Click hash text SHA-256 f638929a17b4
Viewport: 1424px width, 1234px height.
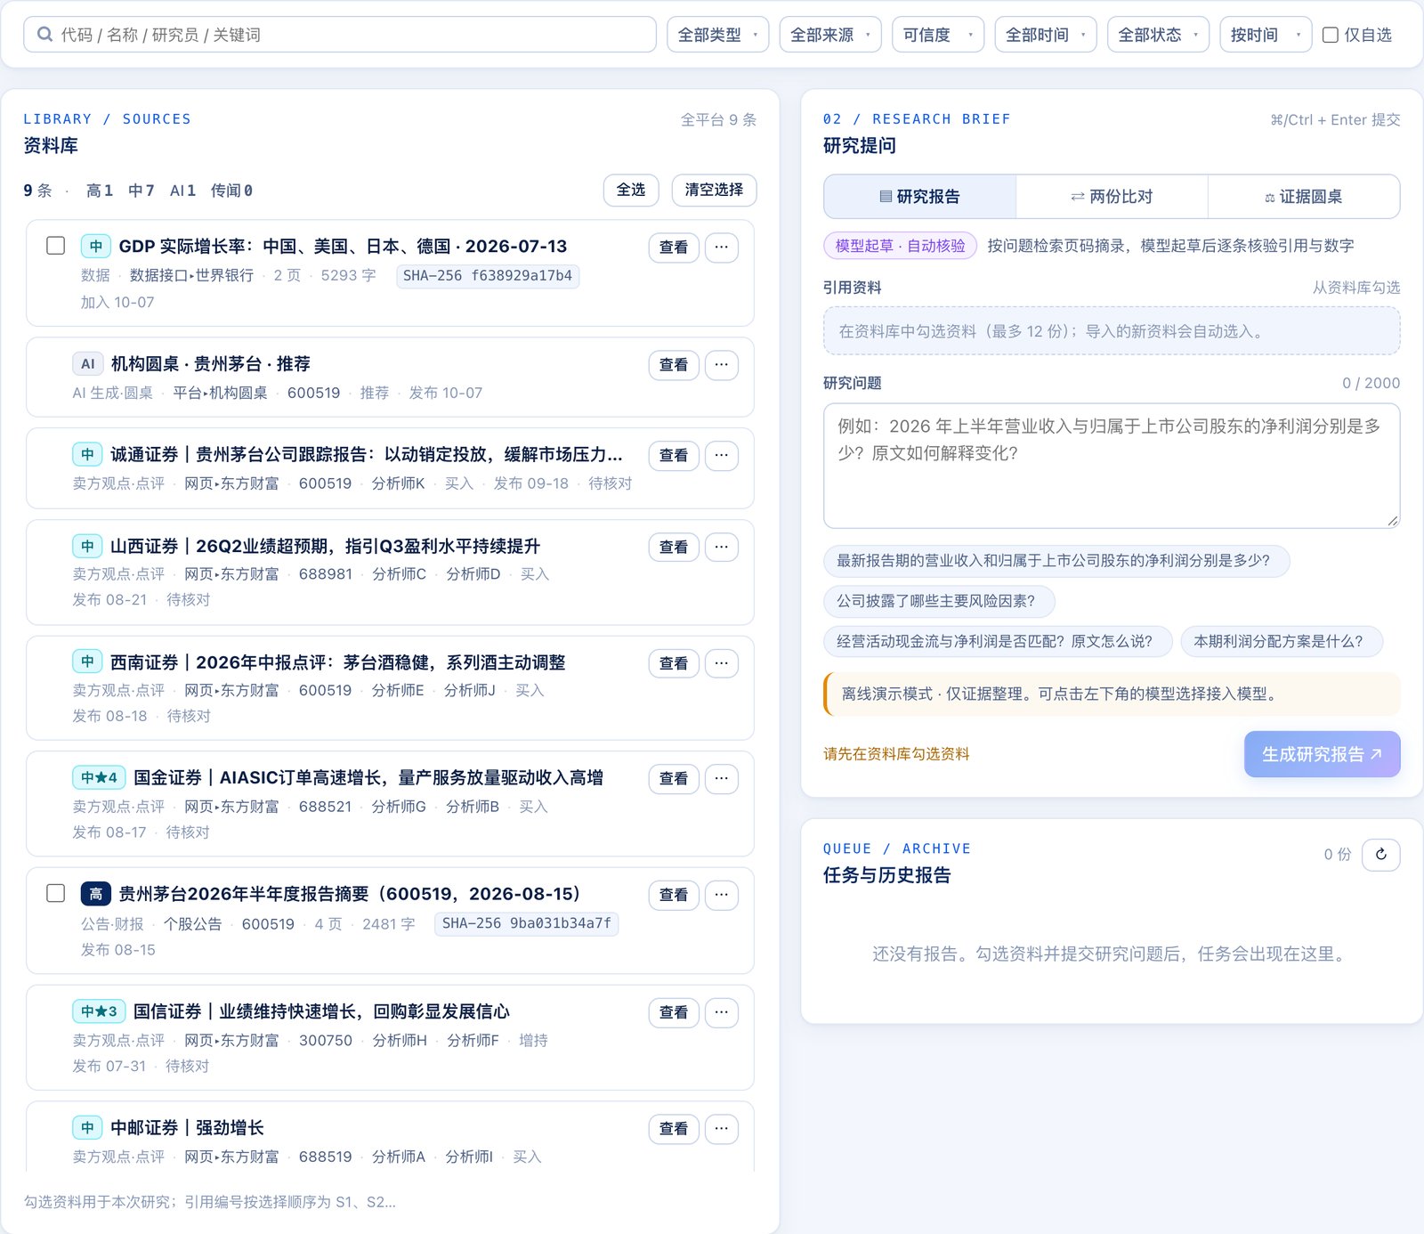pos(488,276)
